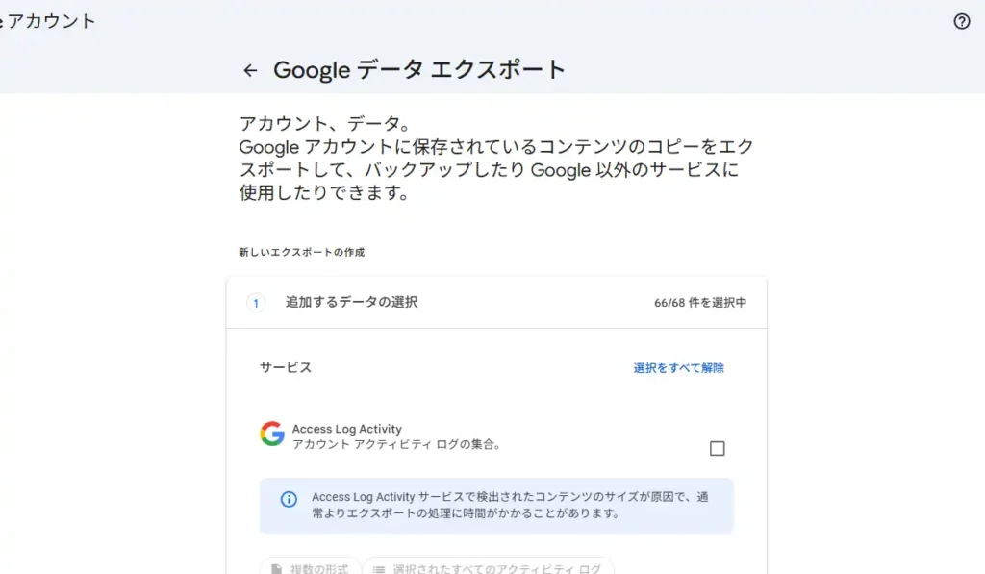Click the list icon on the アクティビティ ログ chip
Screen dimensions: 985x574
coord(379,568)
